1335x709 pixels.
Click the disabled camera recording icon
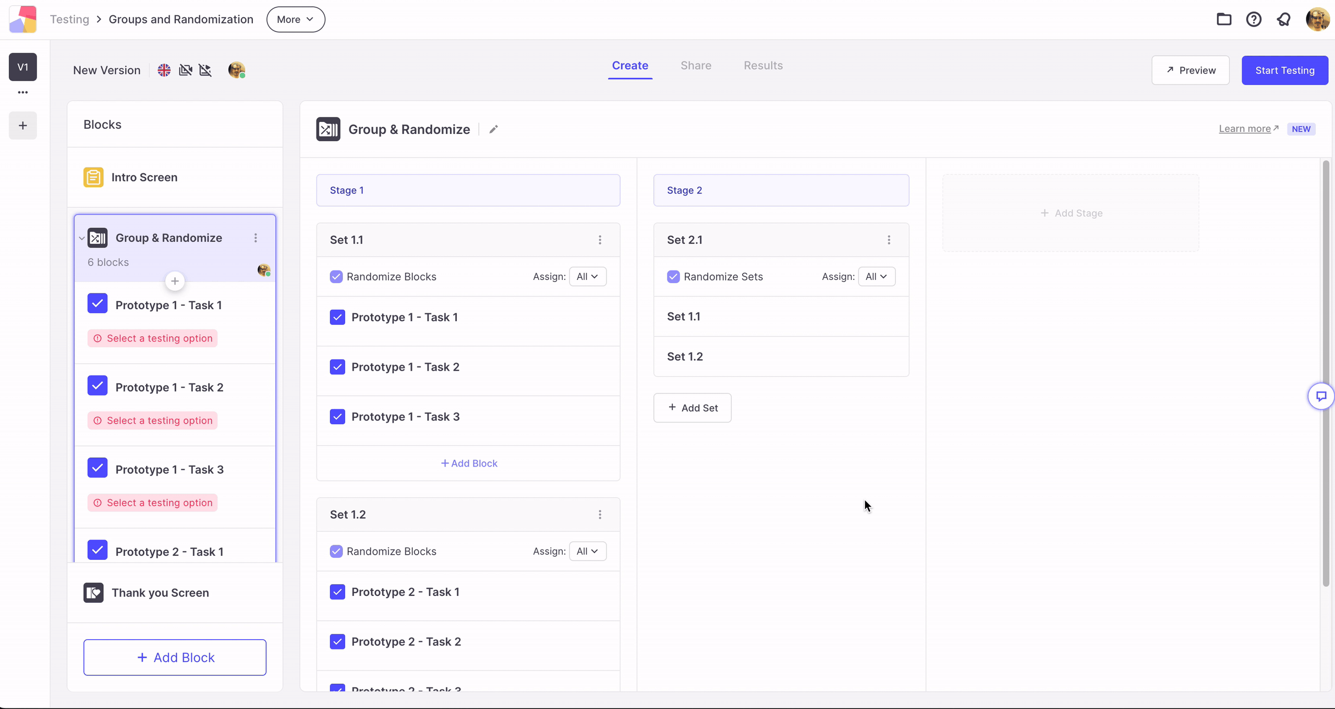185,70
